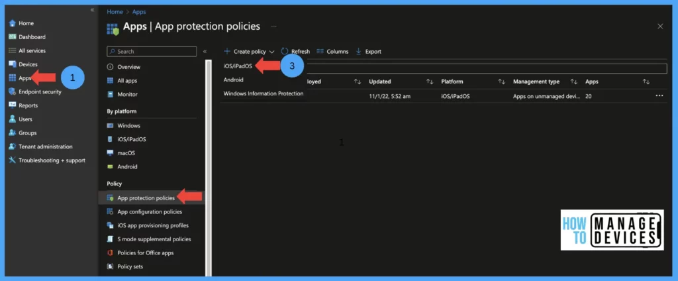The height and width of the screenshot is (281, 678).
Task: Open Groups icon in sidebar
Action: [12, 133]
